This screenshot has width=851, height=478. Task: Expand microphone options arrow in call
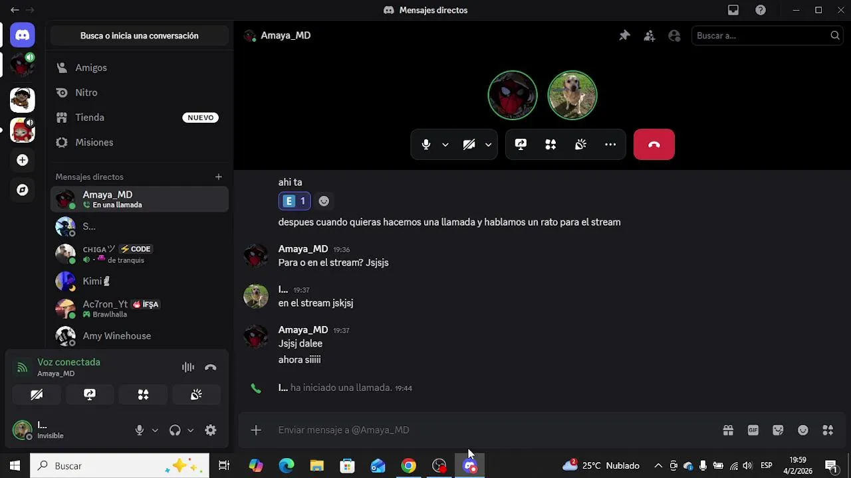(445, 145)
